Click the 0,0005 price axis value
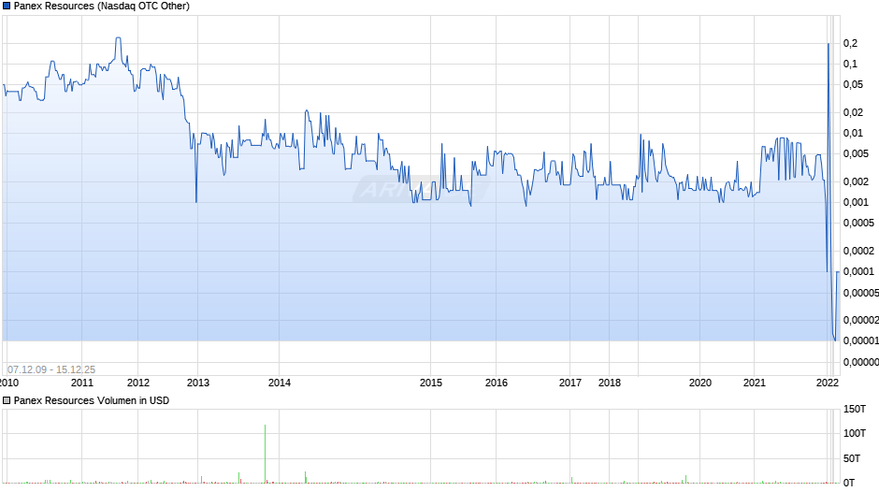 [x=858, y=223]
